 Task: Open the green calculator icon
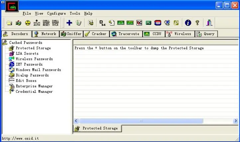148,23
